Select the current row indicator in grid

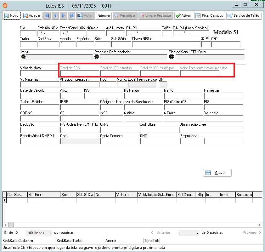coord(4,200)
